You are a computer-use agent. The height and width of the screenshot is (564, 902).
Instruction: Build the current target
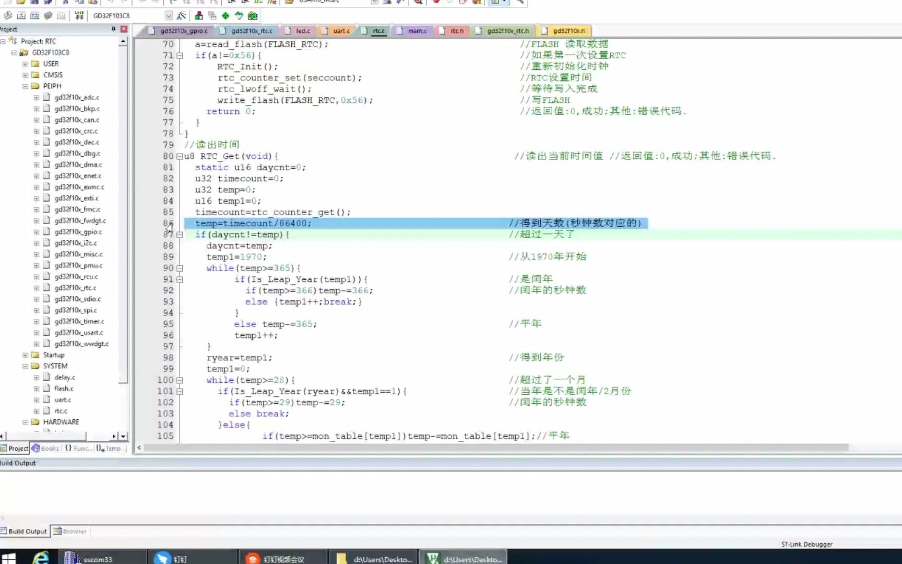(x=21, y=16)
